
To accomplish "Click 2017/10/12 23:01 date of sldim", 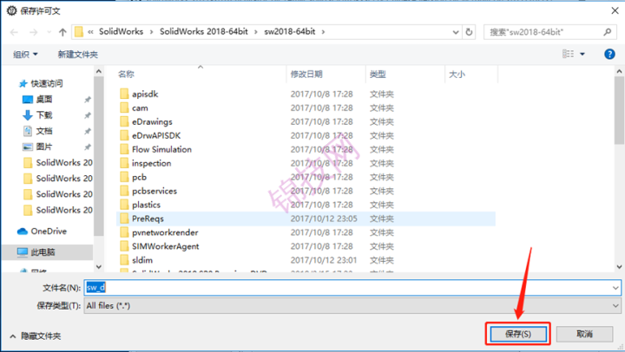I will pyautogui.click(x=324, y=260).
